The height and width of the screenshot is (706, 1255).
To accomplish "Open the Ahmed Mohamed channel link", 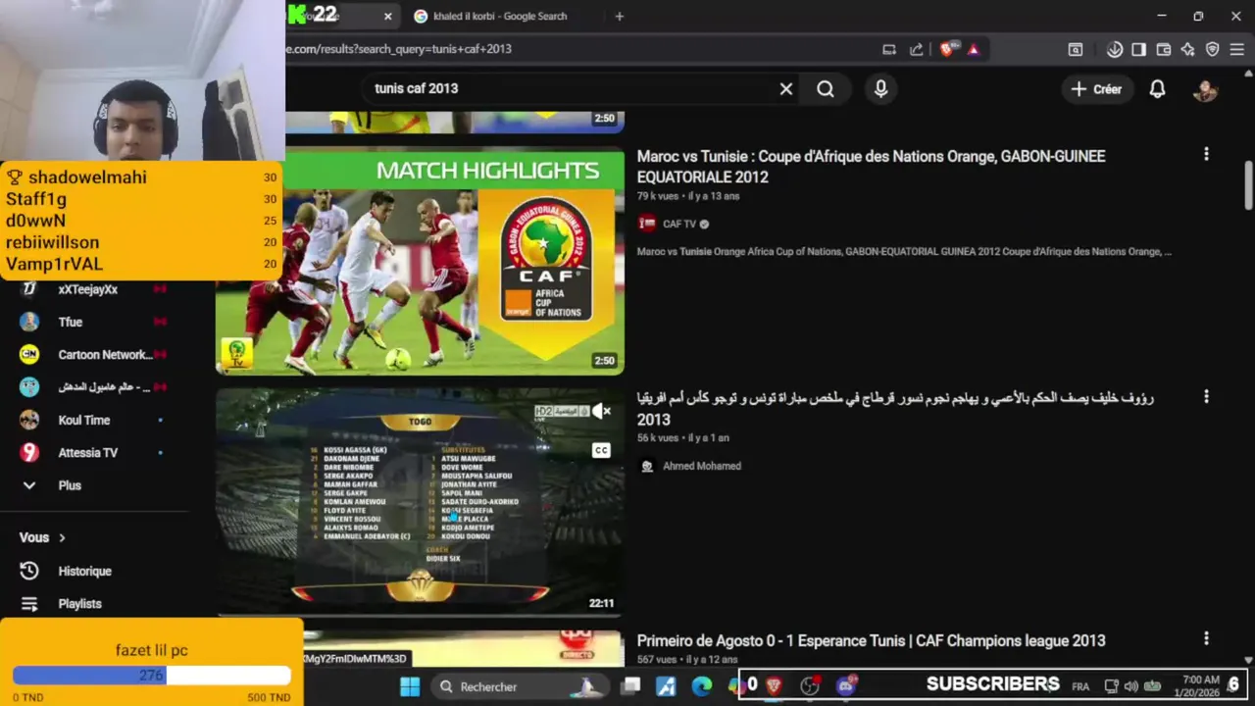I will (701, 466).
